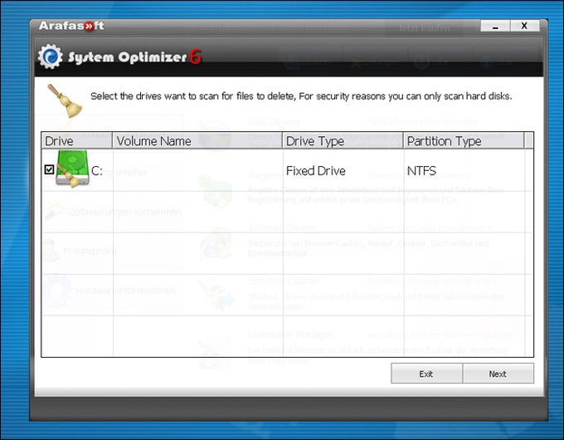Select the 'C:' drive label

click(x=97, y=171)
